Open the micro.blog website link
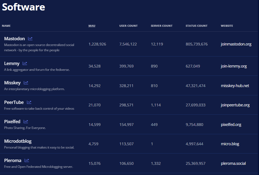 [x=230, y=144]
